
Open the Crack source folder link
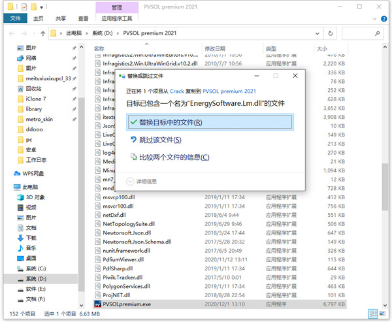(177, 91)
